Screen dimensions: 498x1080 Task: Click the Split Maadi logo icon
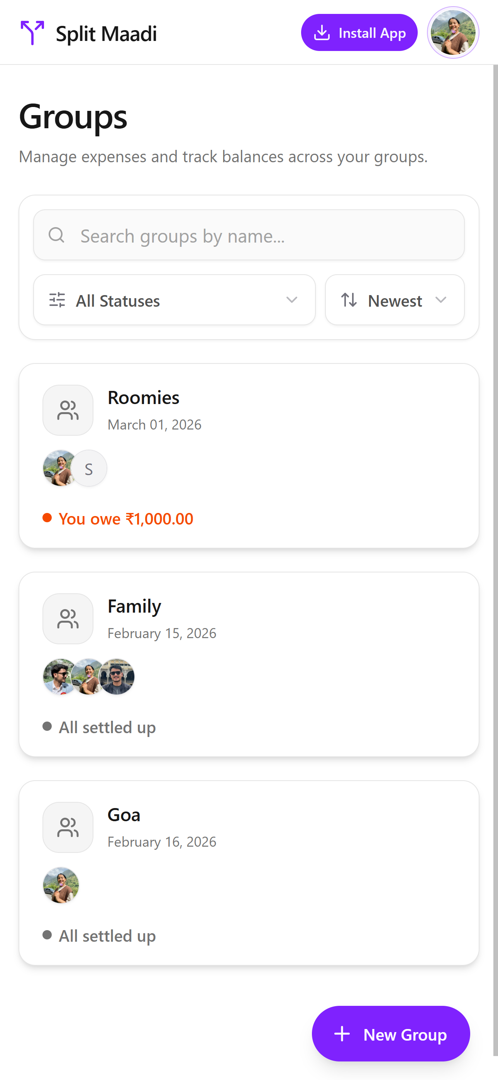[32, 33]
